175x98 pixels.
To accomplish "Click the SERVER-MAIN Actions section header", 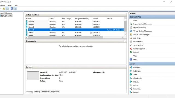I will click(x=152, y=17).
